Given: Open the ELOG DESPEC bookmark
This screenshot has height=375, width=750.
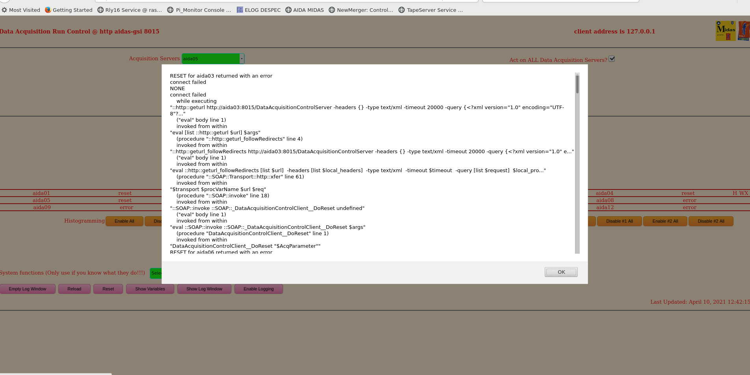Looking at the screenshot, I should point(259,10).
